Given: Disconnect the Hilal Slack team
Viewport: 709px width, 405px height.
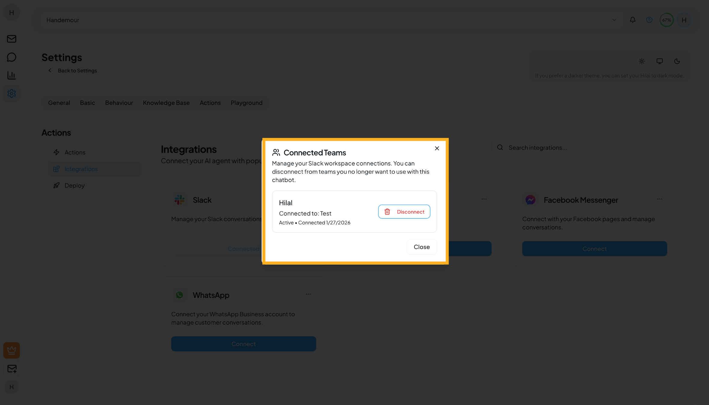Looking at the screenshot, I should pos(404,212).
